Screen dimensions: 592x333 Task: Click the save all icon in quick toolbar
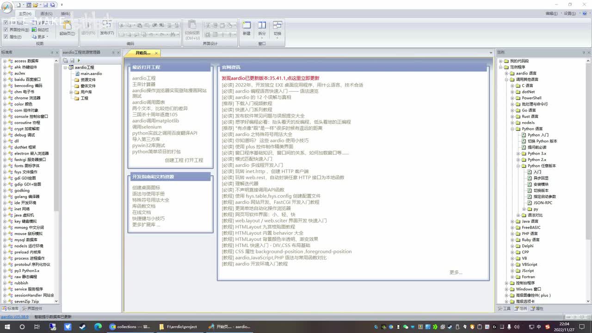52,5
